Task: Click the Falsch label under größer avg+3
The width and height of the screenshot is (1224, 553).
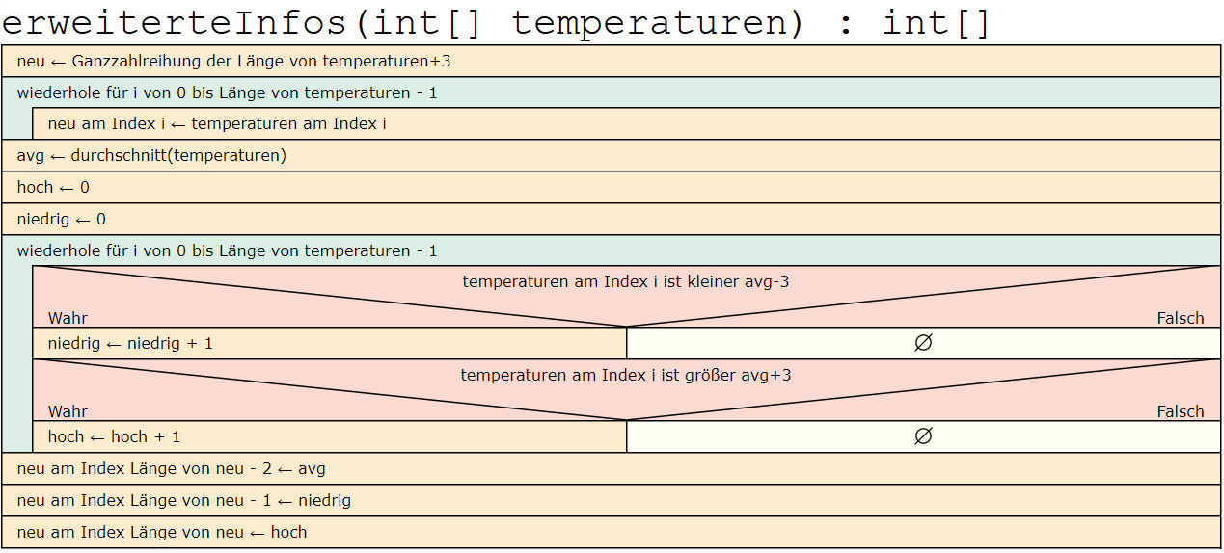Action: coord(1180,412)
